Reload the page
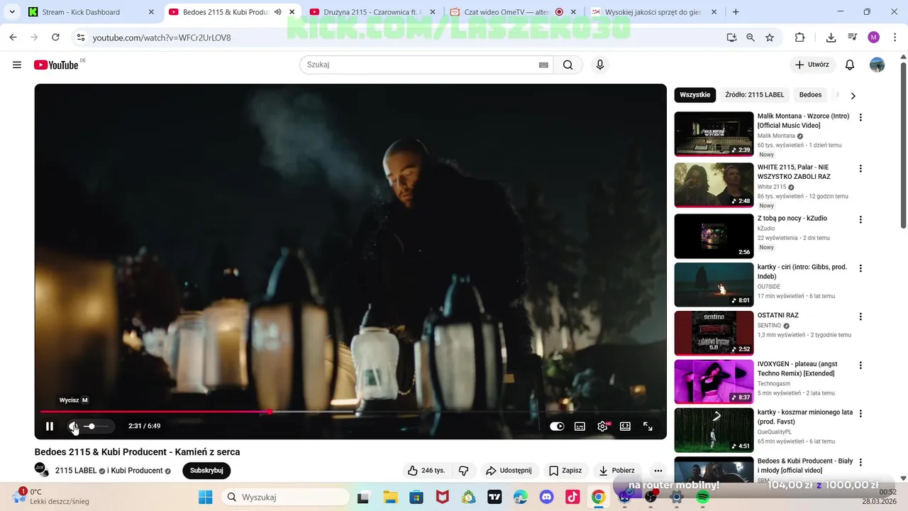The image size is (908, 511). click(55, 38)
